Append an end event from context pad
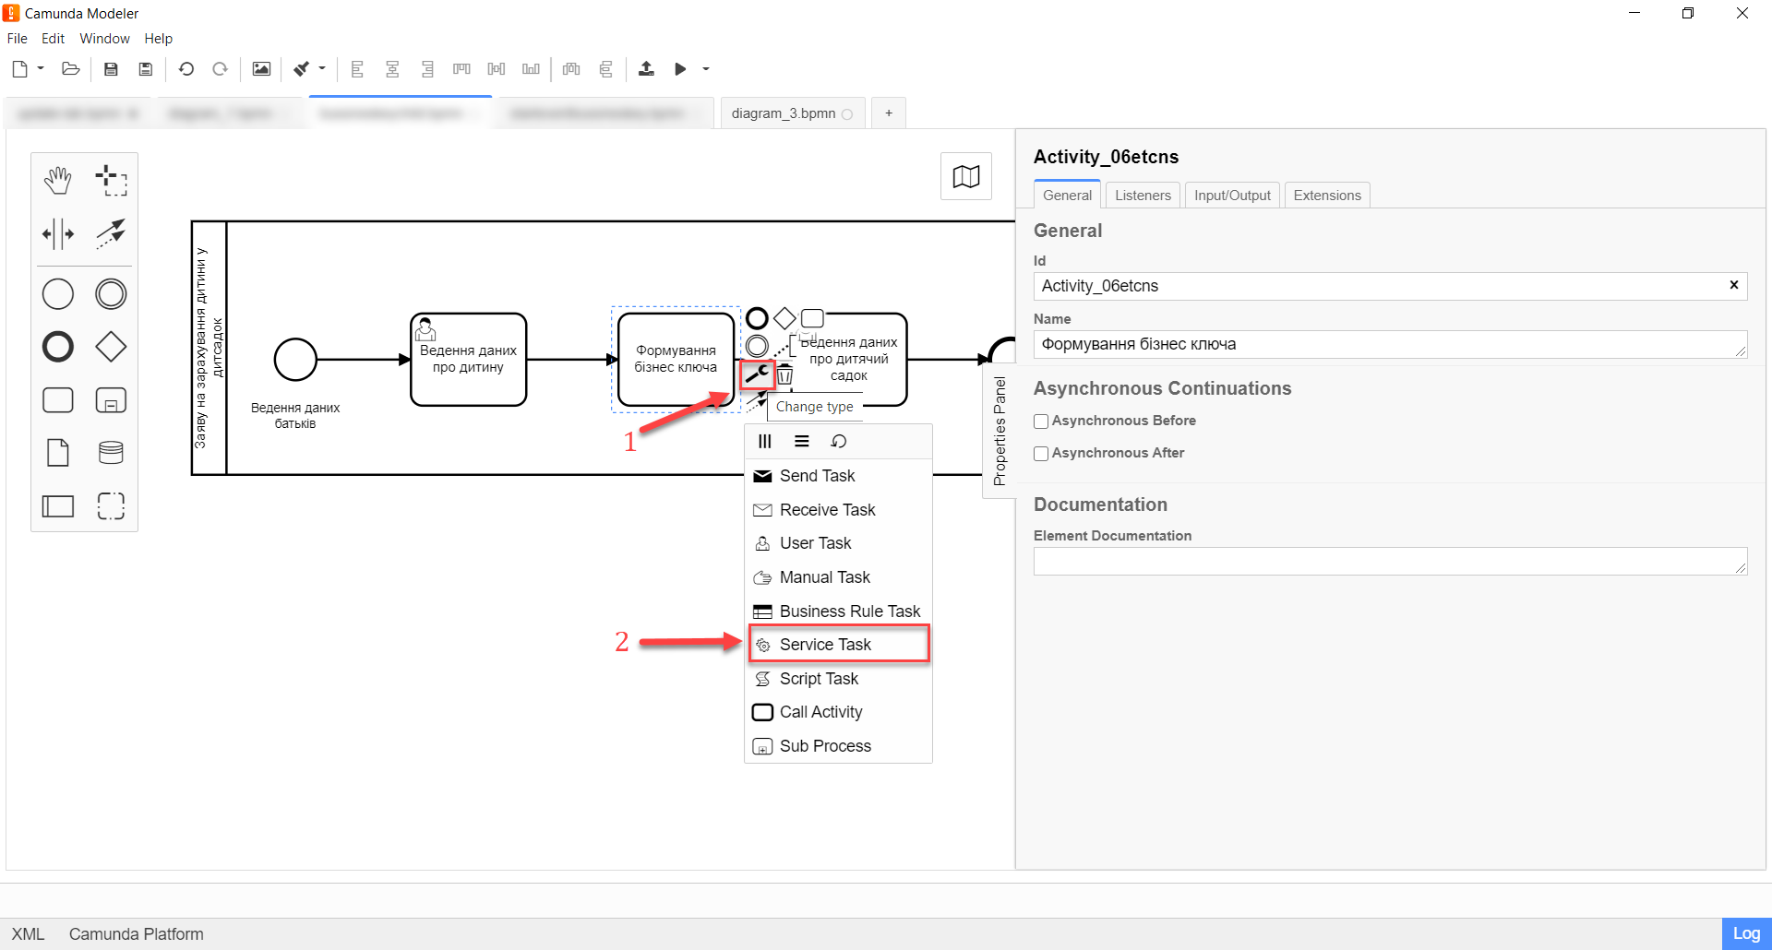This screenshot has width=1772, height=950. [x=757, y=318]
